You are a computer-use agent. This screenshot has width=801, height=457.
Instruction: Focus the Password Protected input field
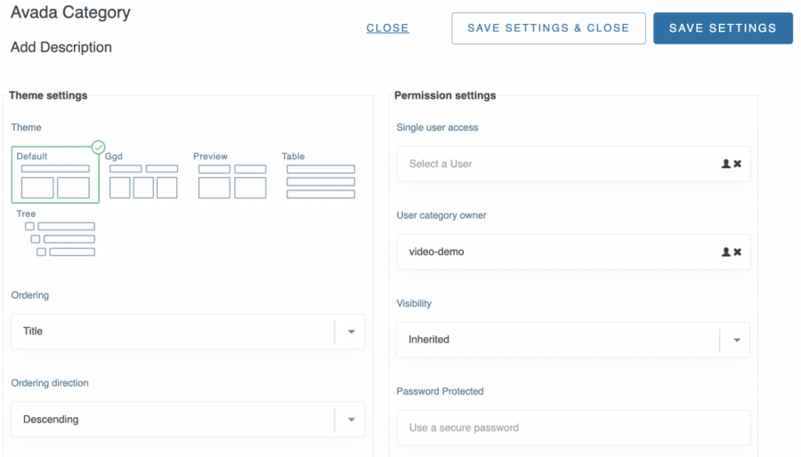(x=573, y=428)
